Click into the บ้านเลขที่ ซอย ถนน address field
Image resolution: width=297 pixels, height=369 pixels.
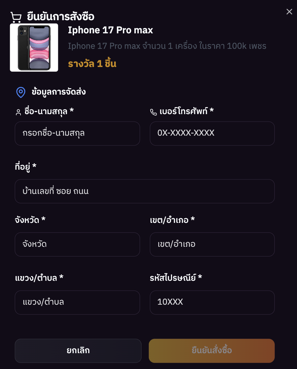144,191
